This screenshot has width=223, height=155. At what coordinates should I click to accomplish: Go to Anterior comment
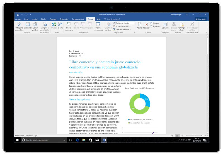(83, 25)
